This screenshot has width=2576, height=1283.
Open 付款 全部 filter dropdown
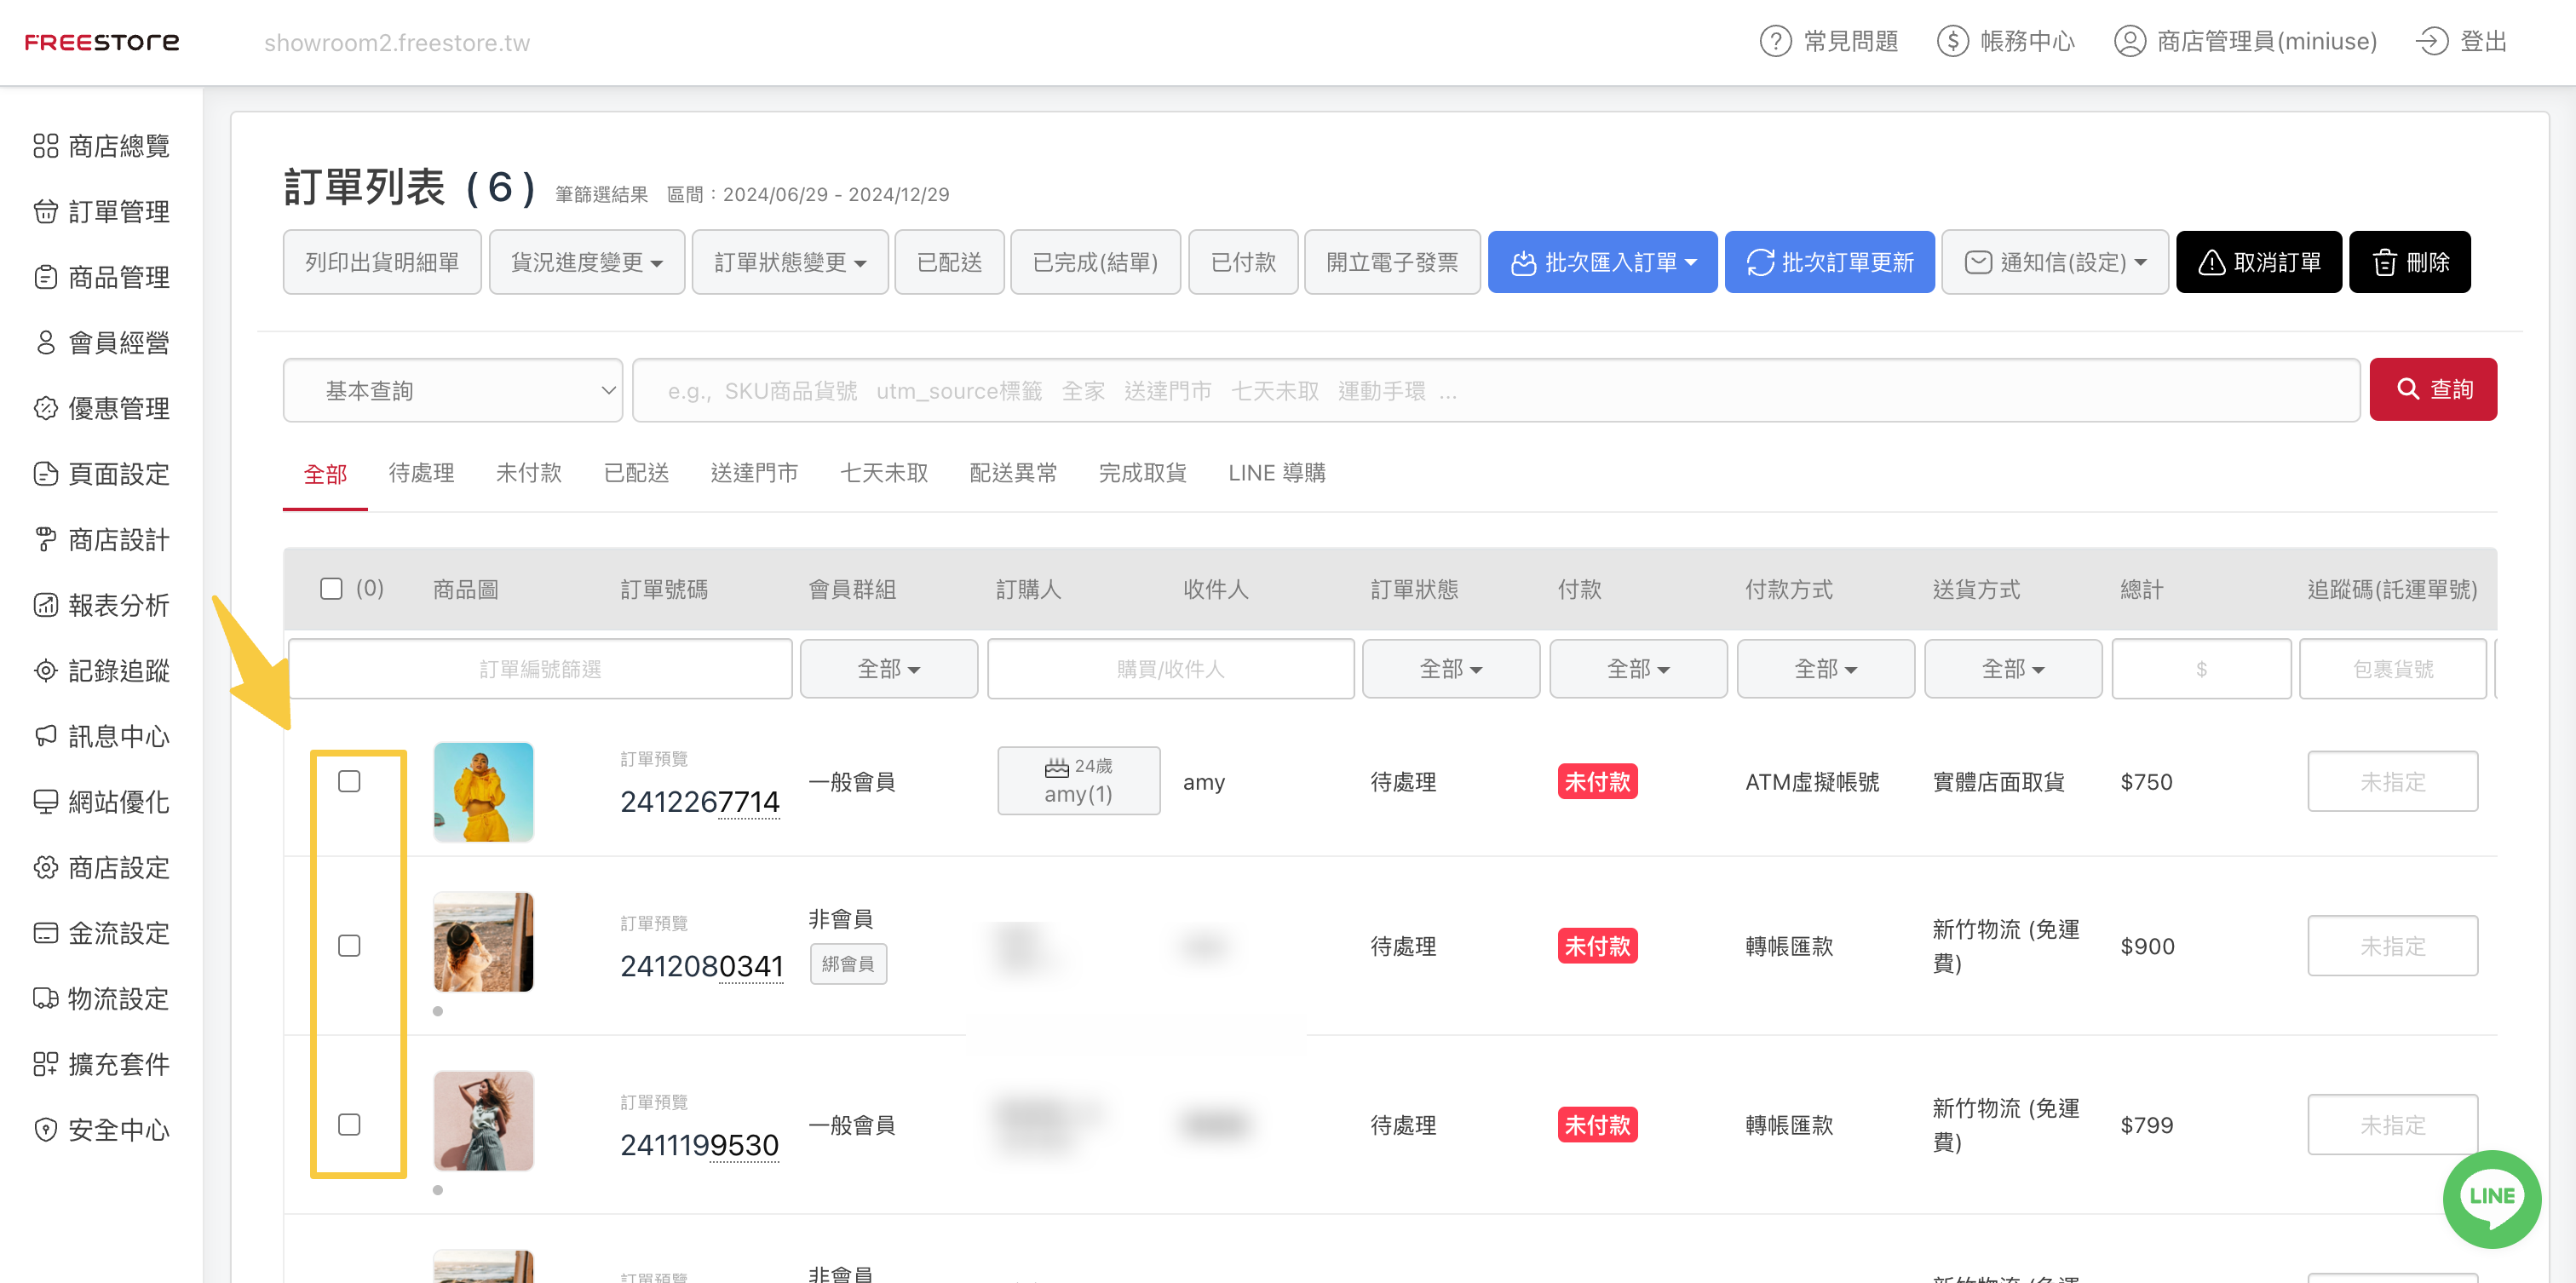(x=1638, y=669)
